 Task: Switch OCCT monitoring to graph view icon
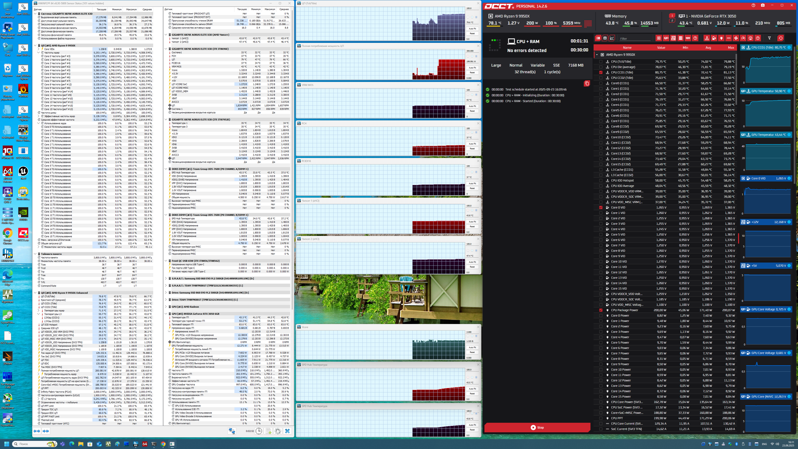pyautogui.click(x=612, y=38)
